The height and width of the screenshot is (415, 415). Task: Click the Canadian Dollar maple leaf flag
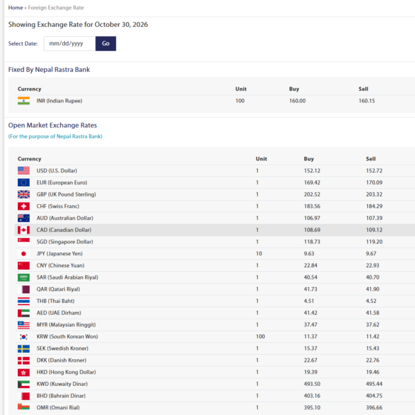point(24,230)
